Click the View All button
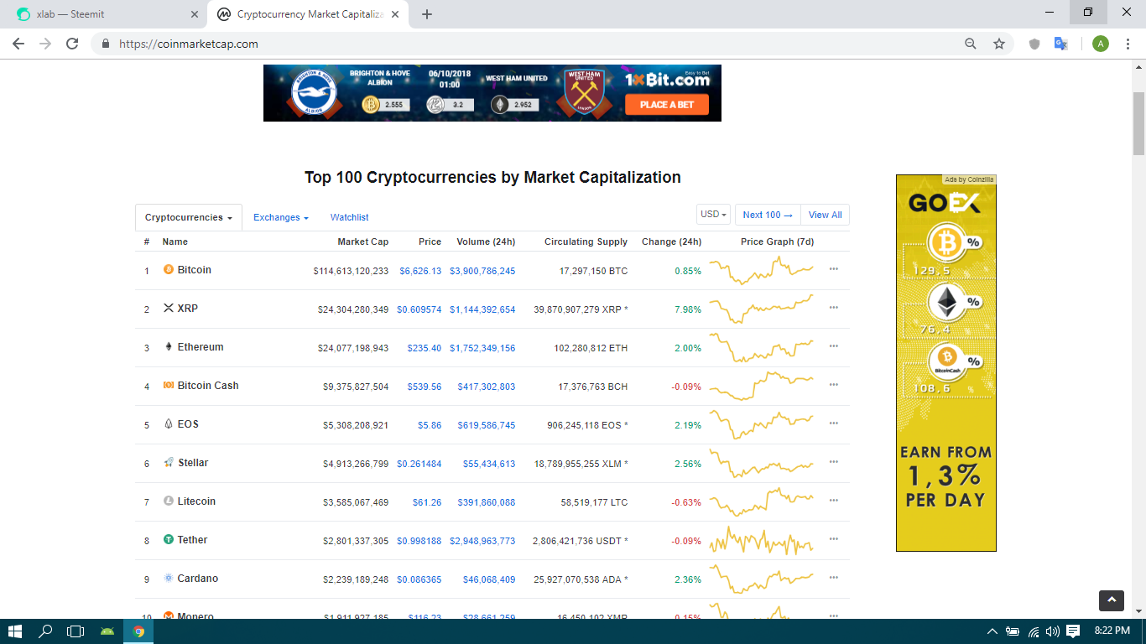The width and height of the screenshot is (1146, 644). coord(826,215)
